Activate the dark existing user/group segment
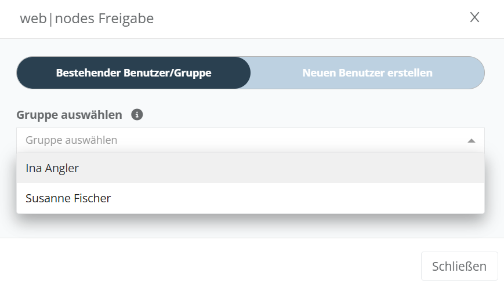The height and width of the screenshot is (291, 504). coord(133,73)
